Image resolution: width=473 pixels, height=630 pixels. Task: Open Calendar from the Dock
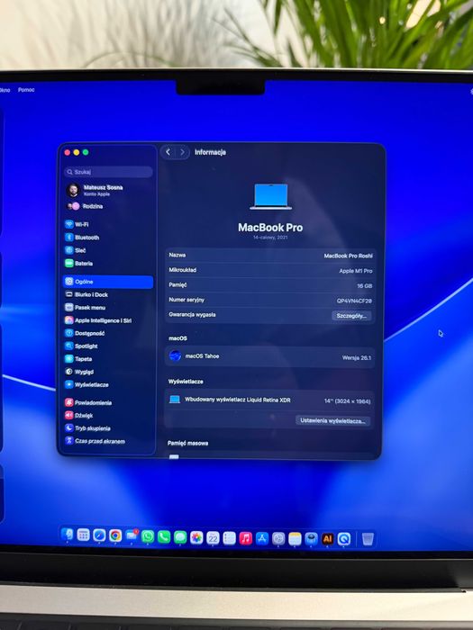click(213, 538)
